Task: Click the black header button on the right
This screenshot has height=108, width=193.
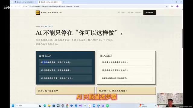Action: 150,13
